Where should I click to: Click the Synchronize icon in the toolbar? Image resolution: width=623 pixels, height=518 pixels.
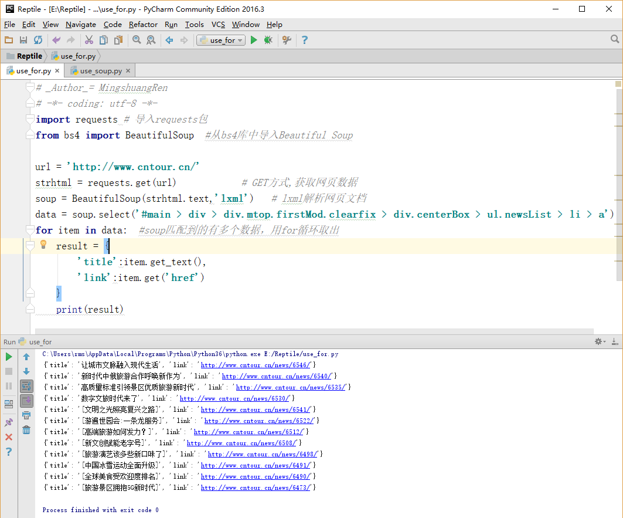38,40
